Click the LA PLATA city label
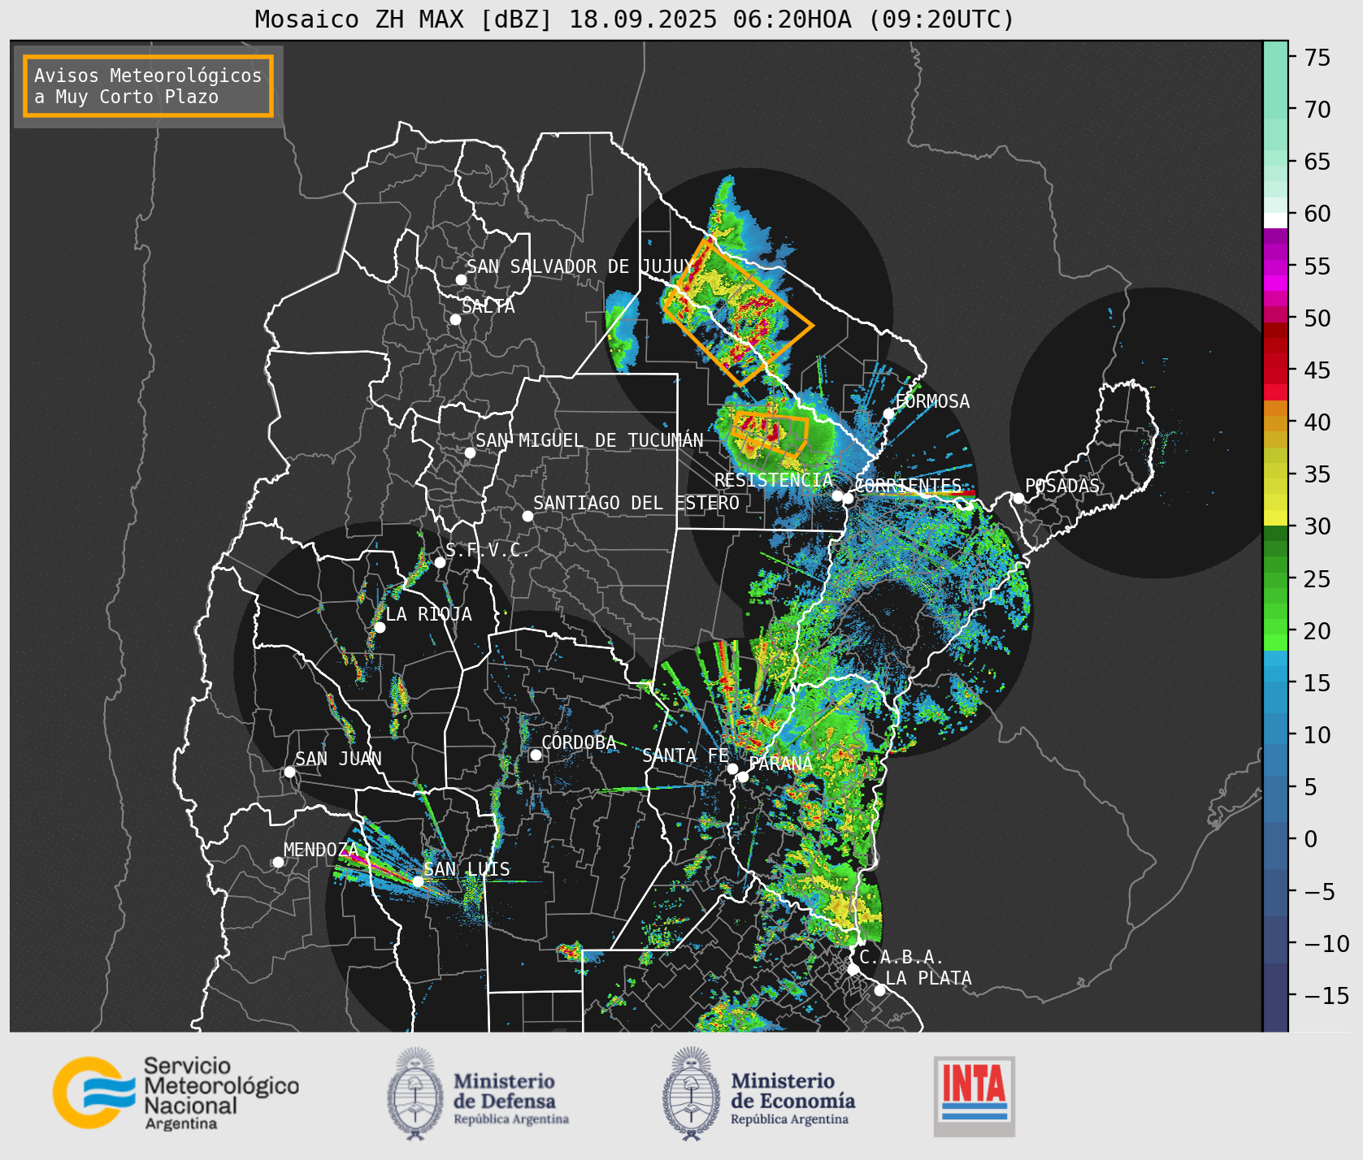The width and height of the screenshot is (1363, 1160). click(928, 978)
